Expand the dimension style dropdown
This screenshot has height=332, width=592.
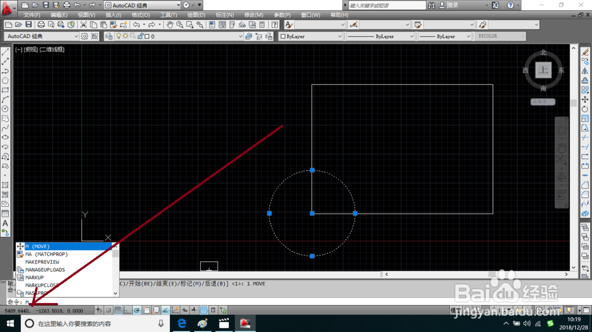point(407,25)
